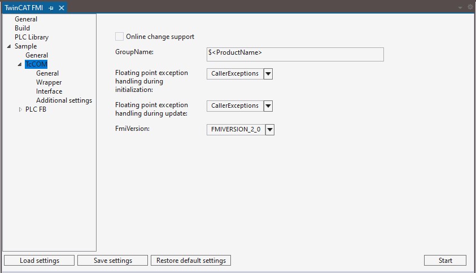
Task: Select General under Sample
Action: pos(37,55)
